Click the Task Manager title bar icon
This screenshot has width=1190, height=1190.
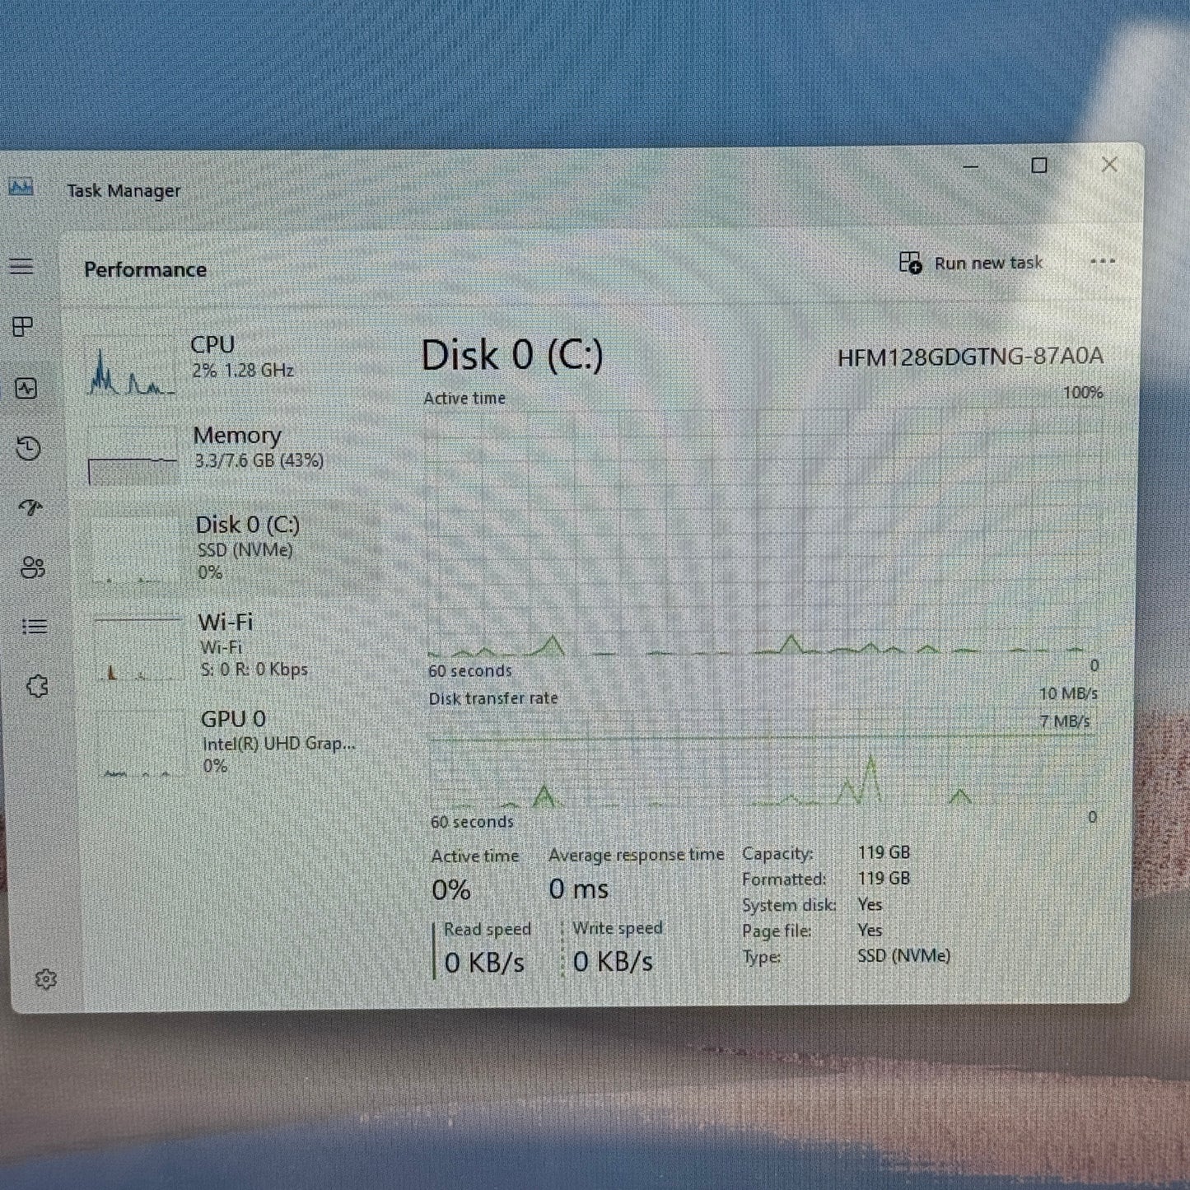tap(21, 187)
